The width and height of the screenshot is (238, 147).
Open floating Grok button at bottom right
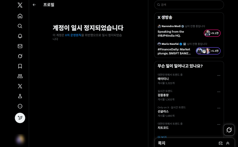[229, 130]
